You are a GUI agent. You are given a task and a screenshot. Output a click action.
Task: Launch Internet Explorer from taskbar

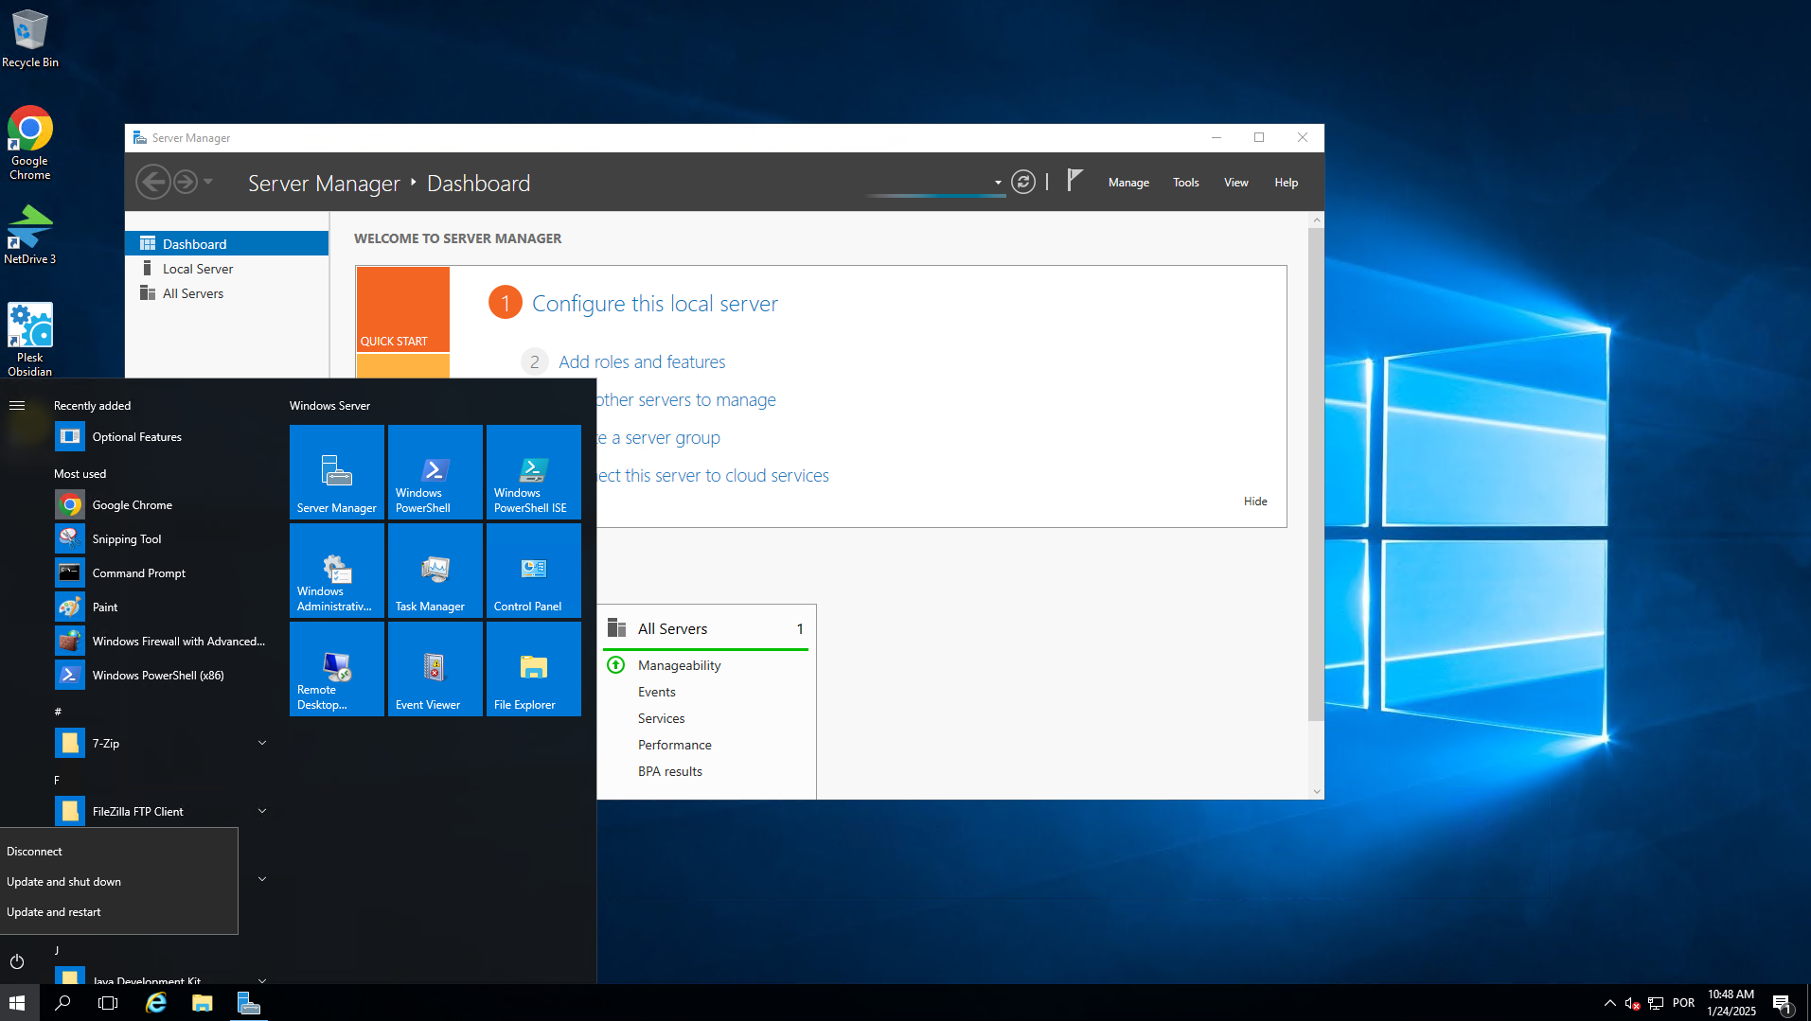pos(155,1003)
